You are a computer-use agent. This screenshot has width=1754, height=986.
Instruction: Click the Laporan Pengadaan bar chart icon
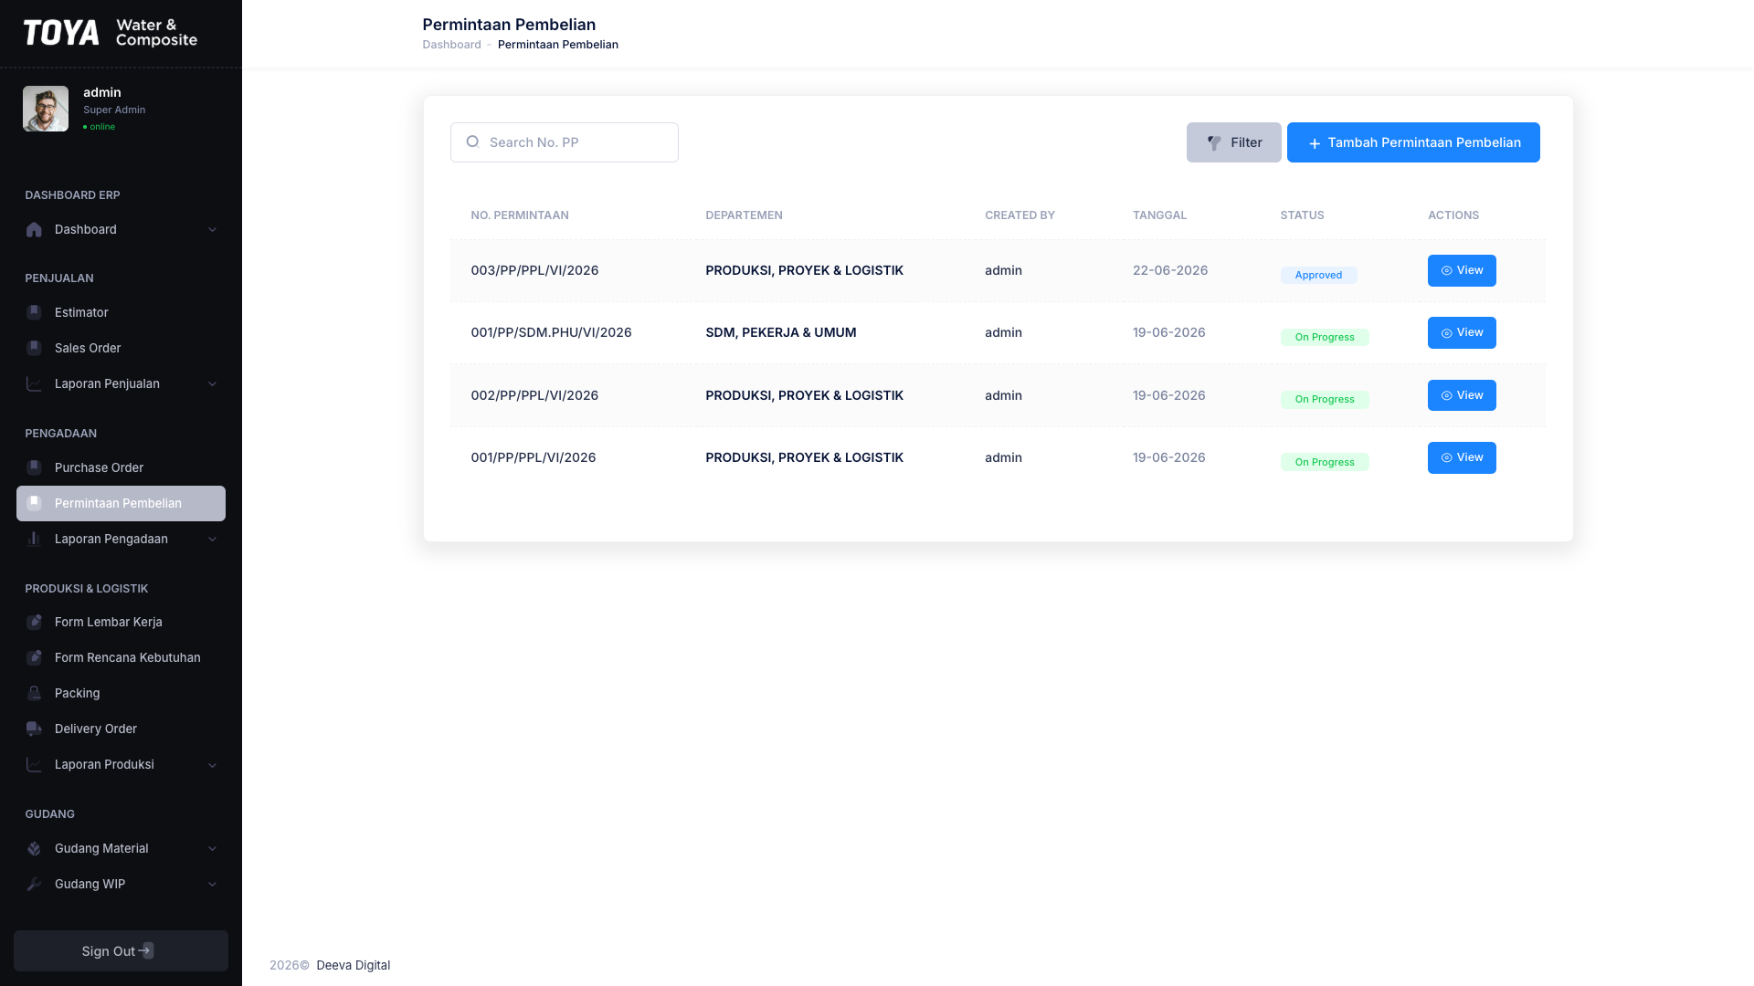(x=34, y=539)
